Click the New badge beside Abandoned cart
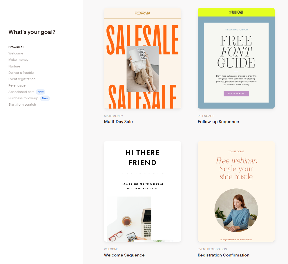The width and height of the screenshot is (288, 264). pyautogui.click(x=40, y=92)
